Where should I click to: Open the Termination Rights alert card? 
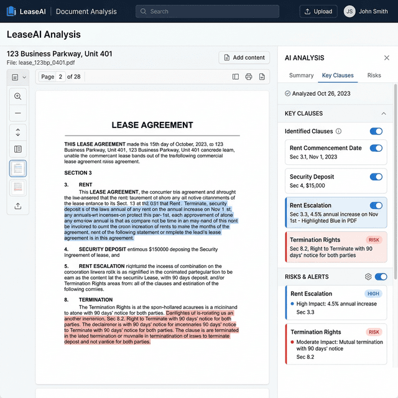click(336, 344)
